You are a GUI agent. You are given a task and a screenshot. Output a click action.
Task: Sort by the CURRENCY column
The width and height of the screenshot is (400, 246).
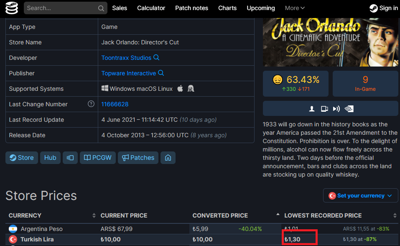[52, 215]
